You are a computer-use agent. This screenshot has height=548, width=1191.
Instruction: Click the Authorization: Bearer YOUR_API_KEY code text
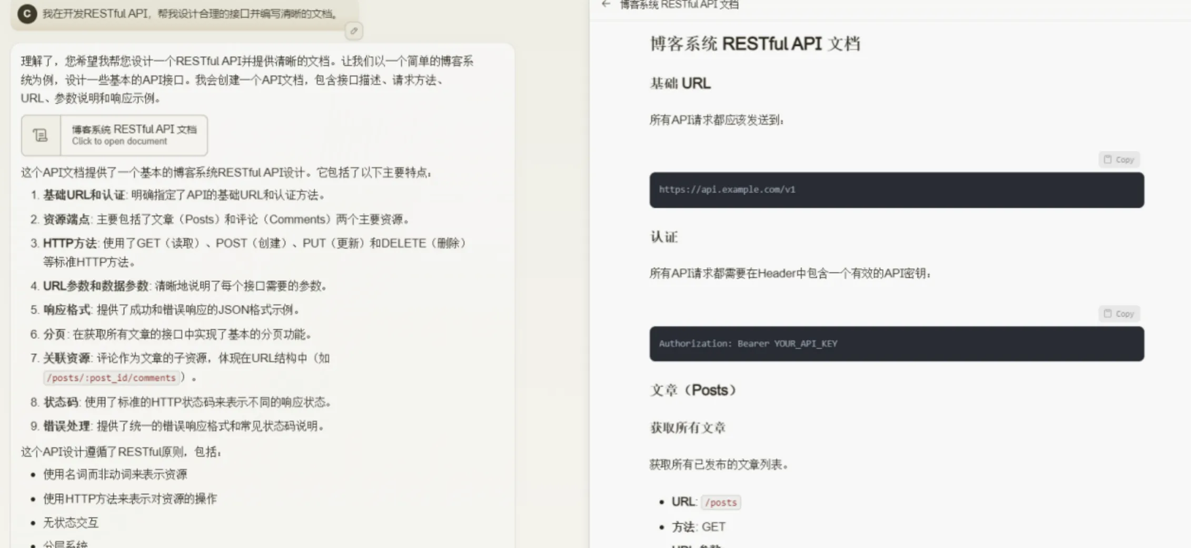coord(748,344)
